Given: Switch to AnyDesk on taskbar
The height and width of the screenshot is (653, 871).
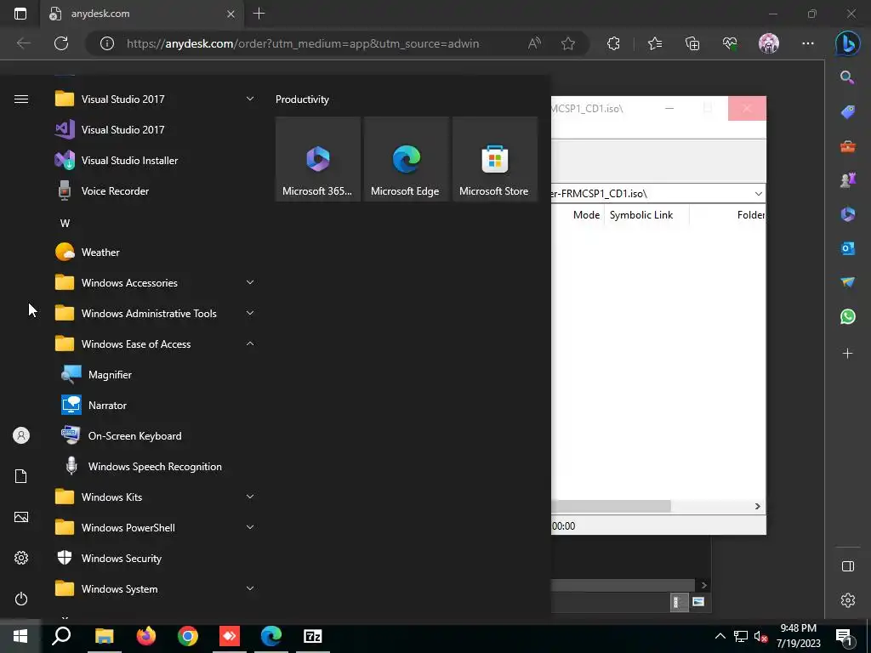Looking at the screenshot, I should [x=230, y=636].
